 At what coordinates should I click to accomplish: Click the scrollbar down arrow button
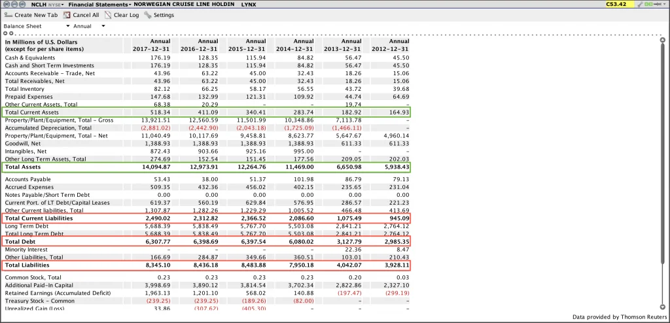(x=662, y=307)
